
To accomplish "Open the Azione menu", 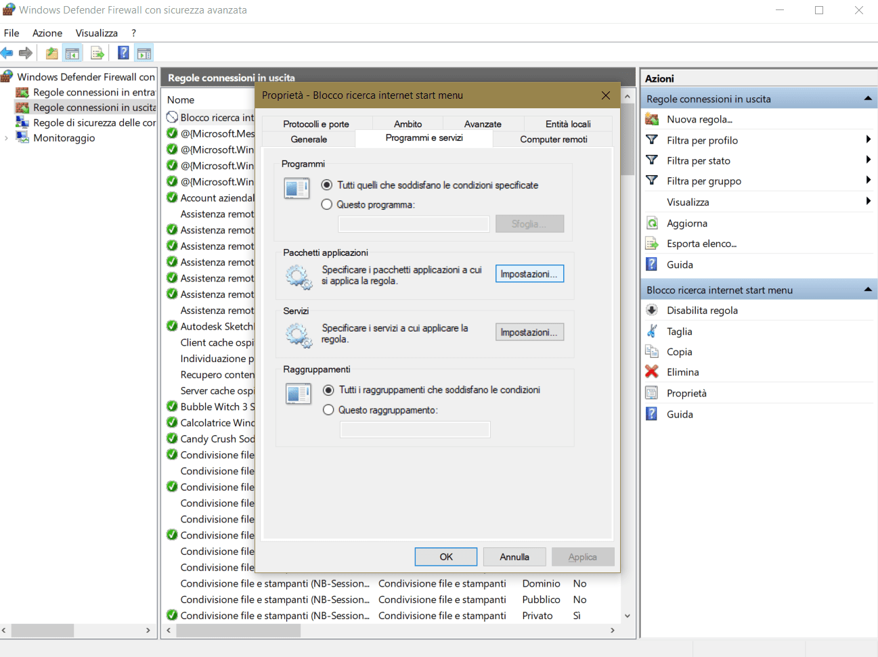I will coord(47,33).
